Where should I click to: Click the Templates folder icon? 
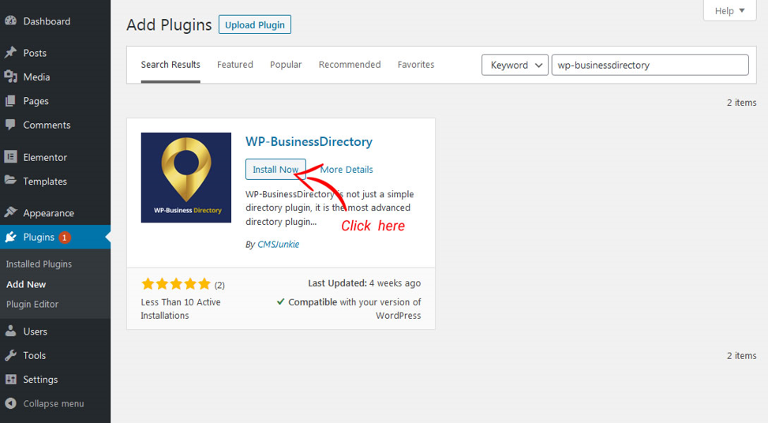click(x=10, y=180)
